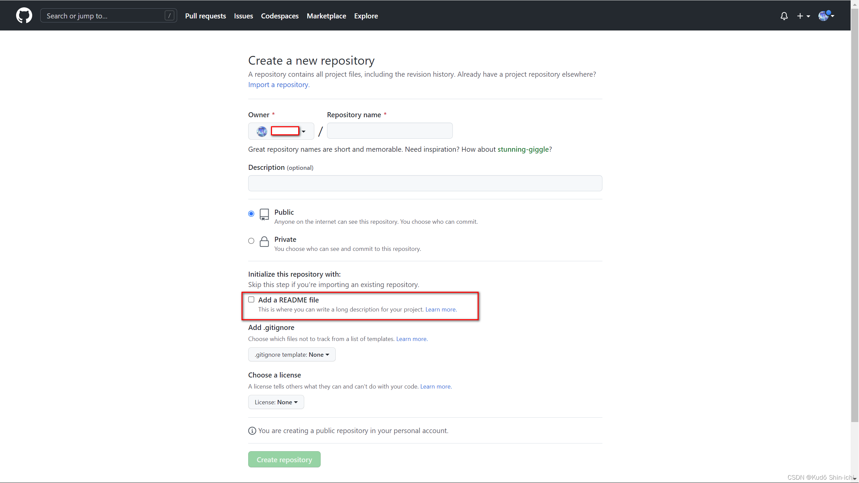Enable the Add a README file checkbox
Viewport: 859px width, 483px height.
coord(251,299)
